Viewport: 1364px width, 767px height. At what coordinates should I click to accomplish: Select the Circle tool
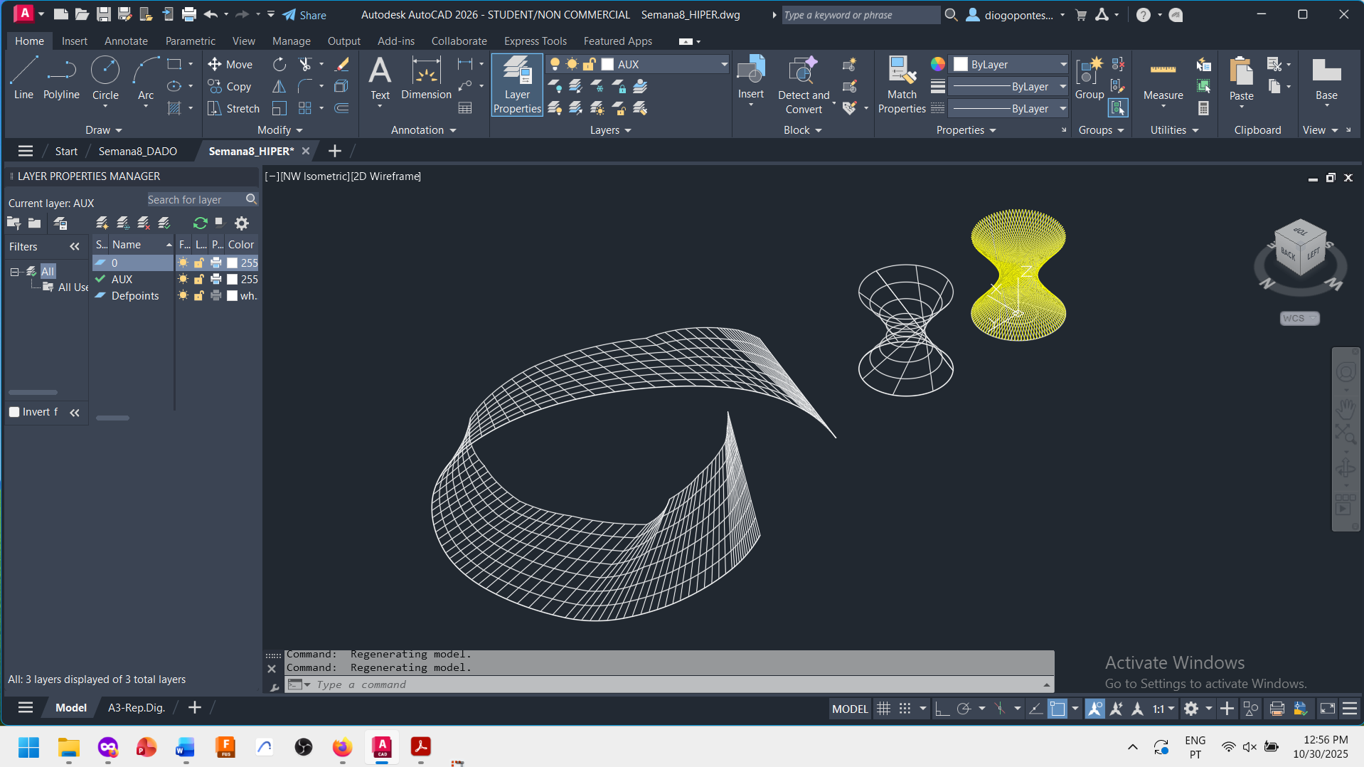click(105, 78)
